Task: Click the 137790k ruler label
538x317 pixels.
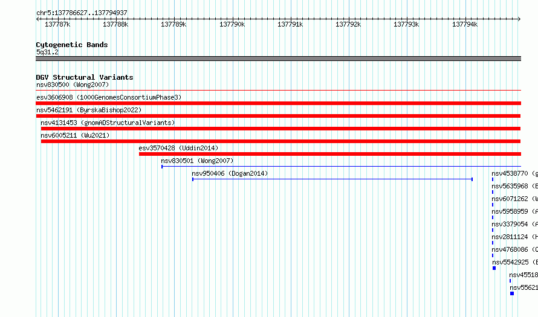Action: click(232, 24)
